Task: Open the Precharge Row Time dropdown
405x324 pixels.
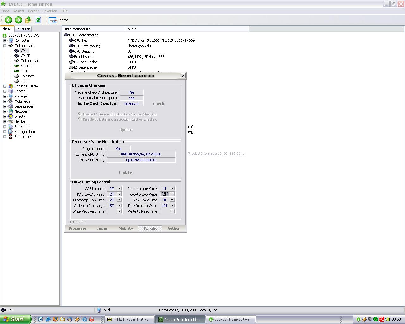Action: [119, 200]
